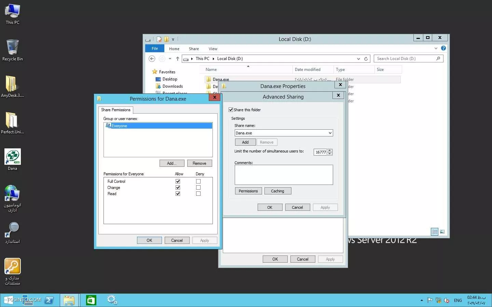Toggle Allow for Full Control
The width and height of the screenshot is (492, 307).
click(178, 181)
